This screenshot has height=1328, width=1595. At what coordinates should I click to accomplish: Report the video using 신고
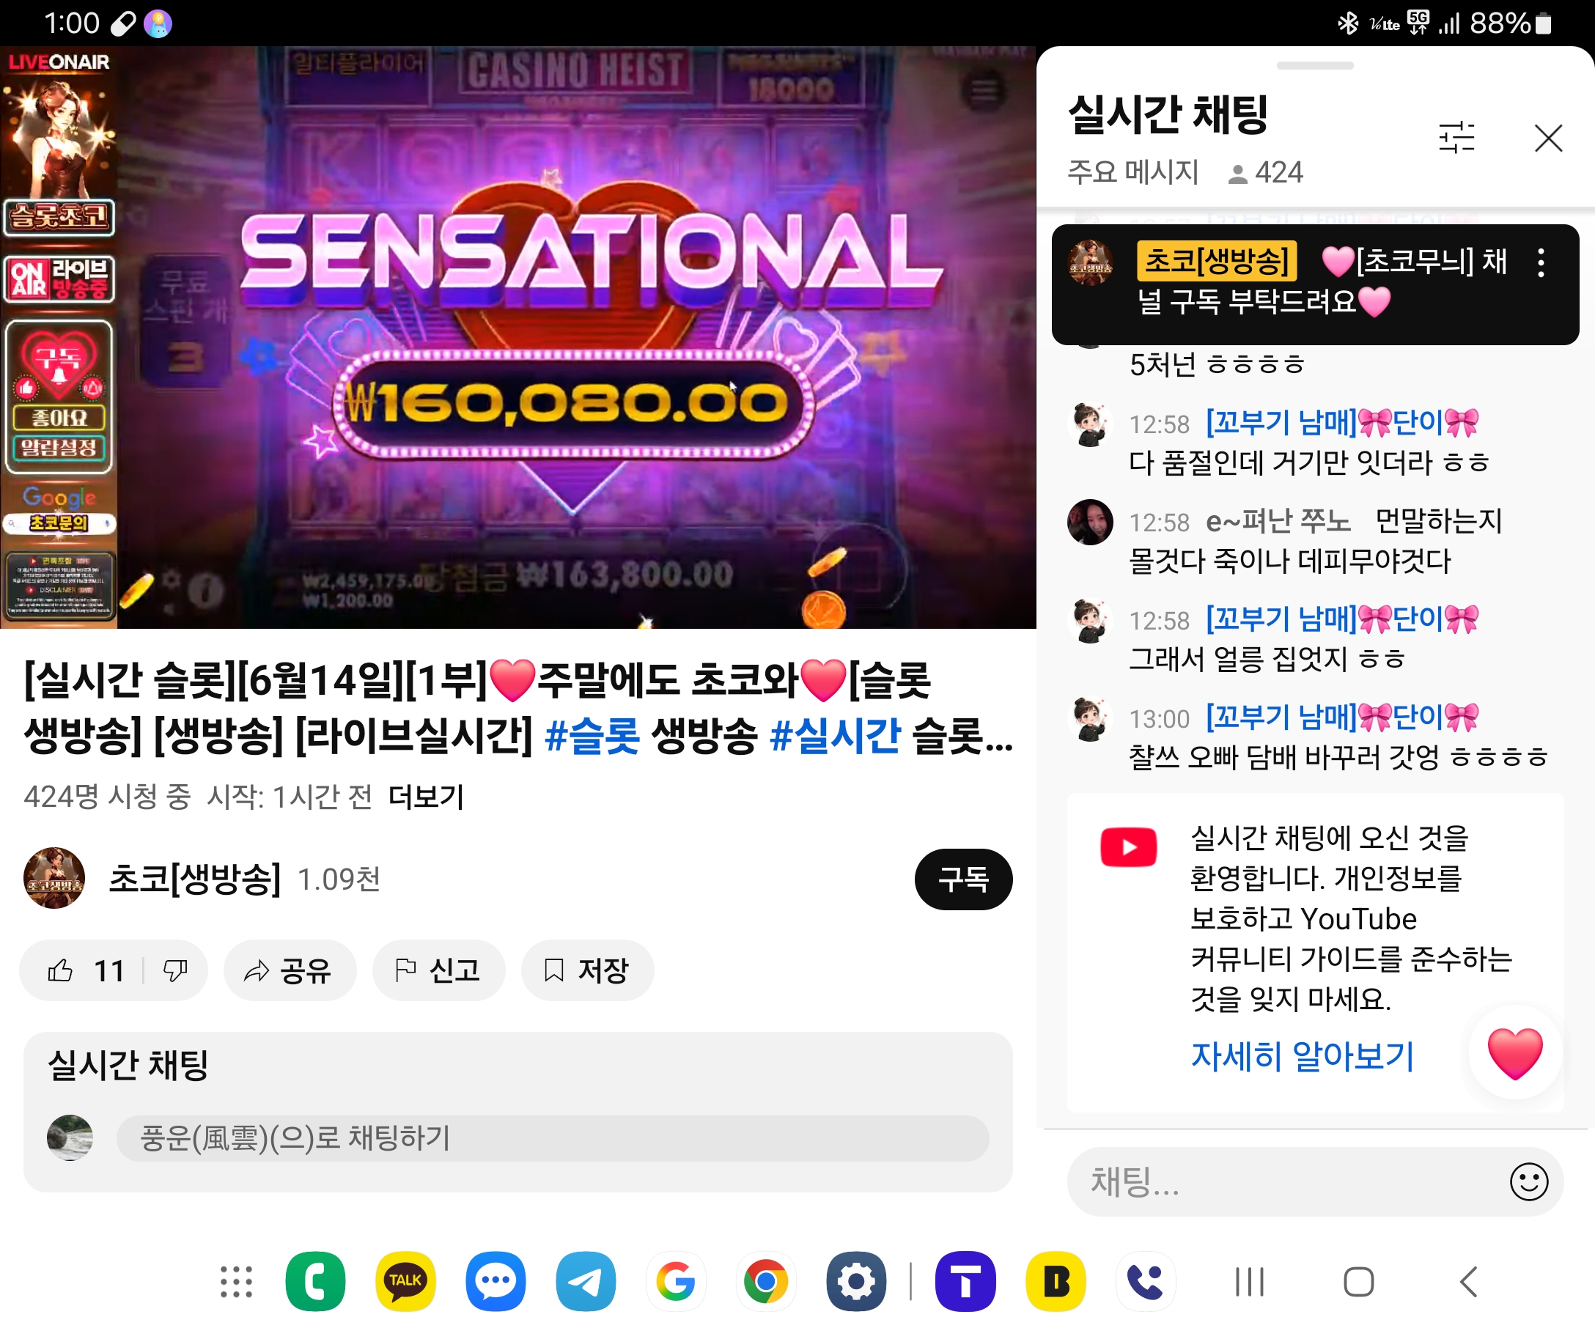point(438,970)
